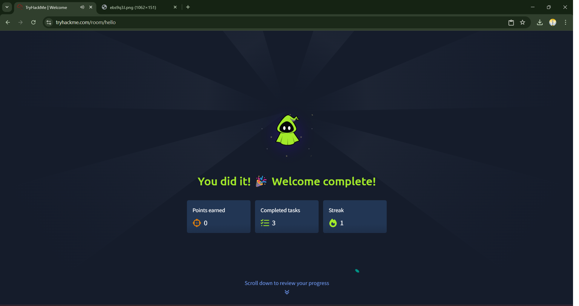579x306 pixels.
Task: Click the Chrome profile avatar
Action: [x=553, y=22]
